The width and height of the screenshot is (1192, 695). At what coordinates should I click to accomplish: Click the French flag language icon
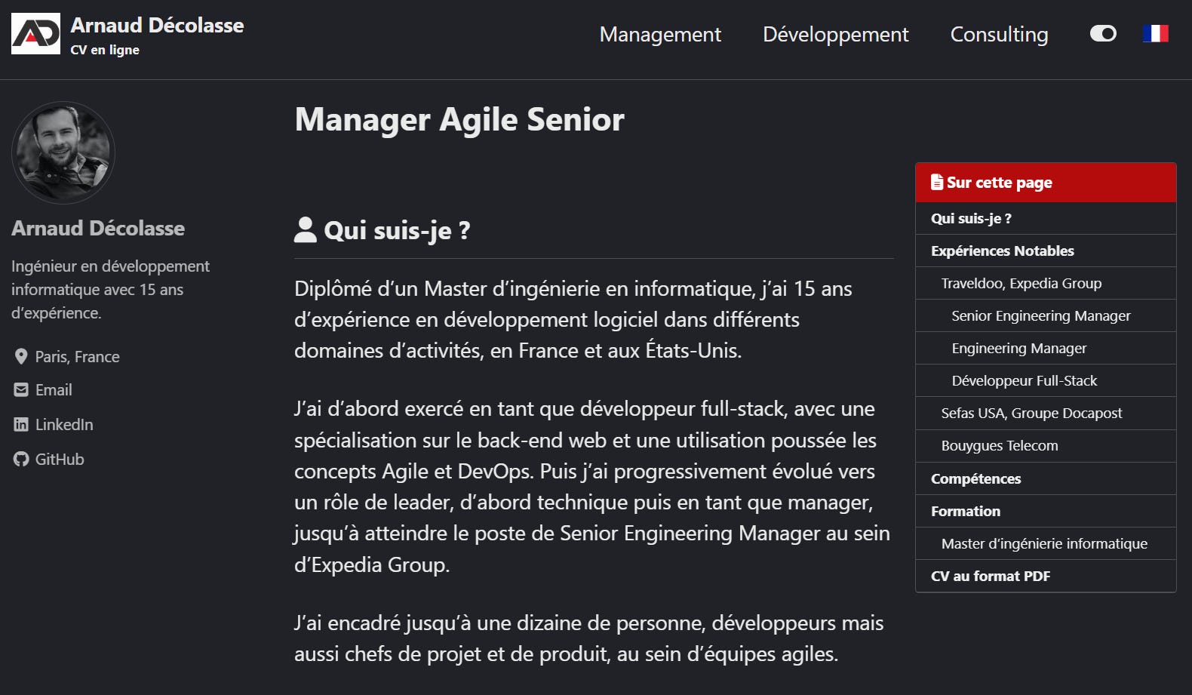pyautogui.click(x=1155, y=33)
